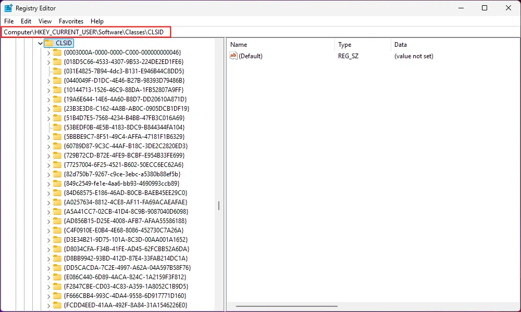Select the {018D5C66-4533-4307-9B53-224DE2ED1FE6} folder icon

click(57, 62)
